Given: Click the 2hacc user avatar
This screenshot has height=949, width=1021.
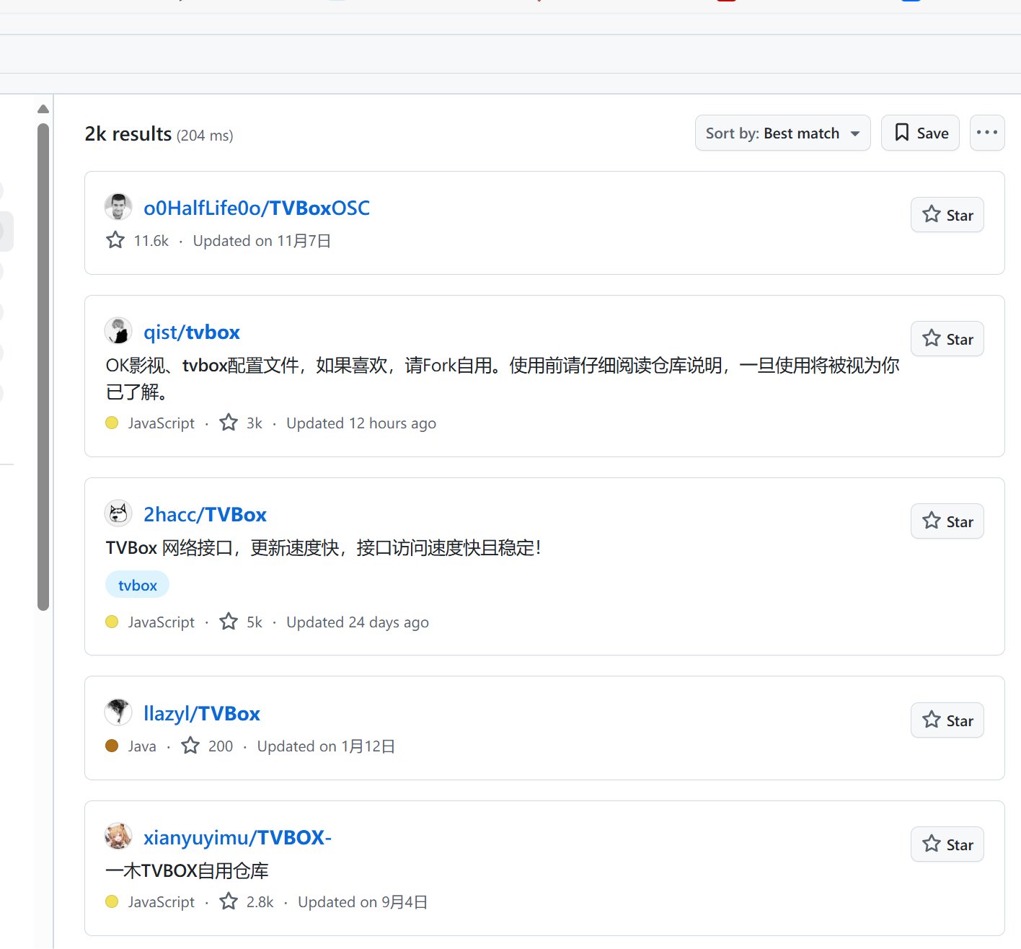Looking at the screenshot, I should pos(118,513).
